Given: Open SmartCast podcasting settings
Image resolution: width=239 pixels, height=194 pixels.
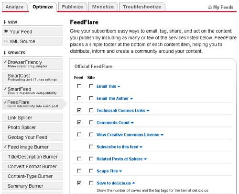Looking at the screenshot, I should click(x=32, y=78).
